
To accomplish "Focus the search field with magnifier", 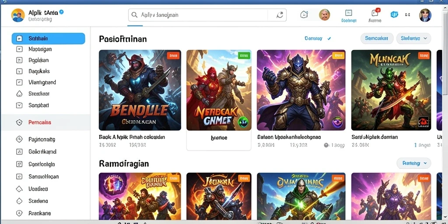I will (x=207, y=15).
